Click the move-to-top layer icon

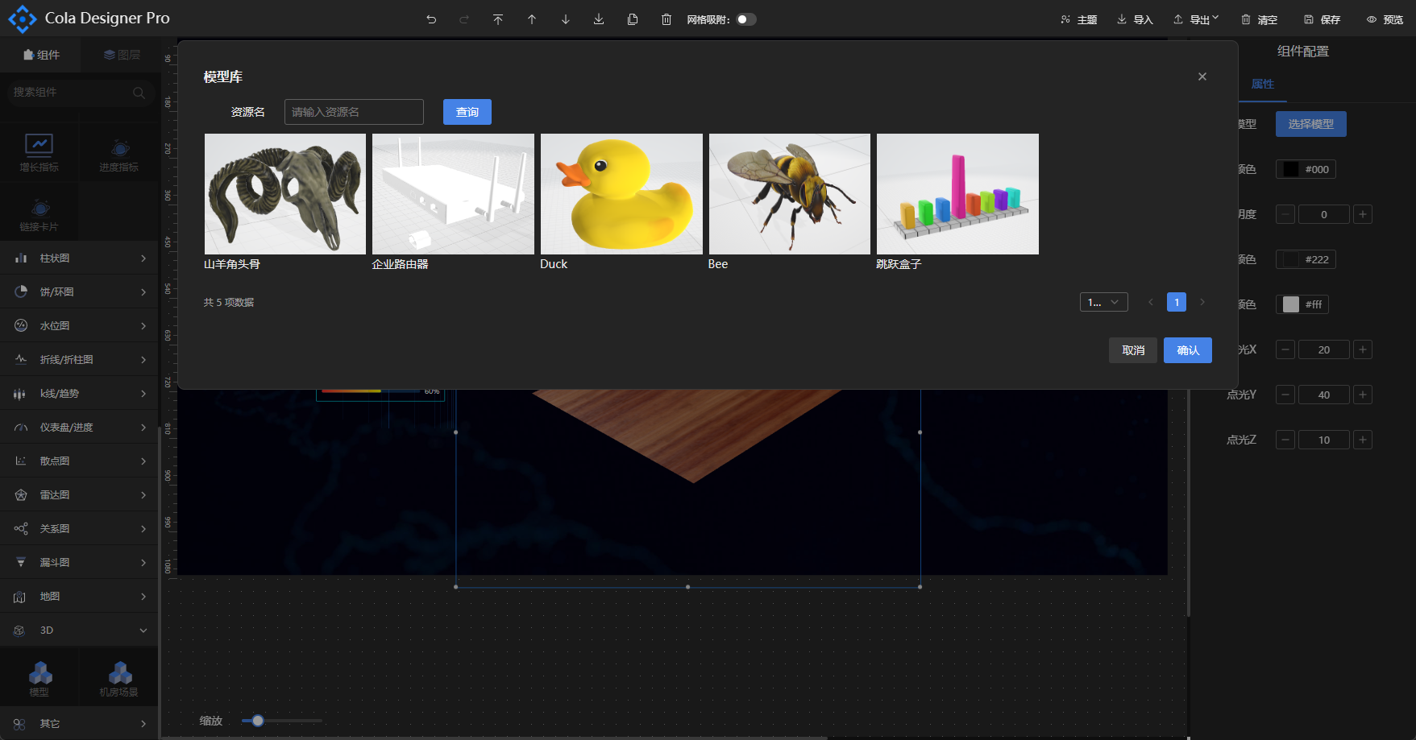tap(498, 19)
